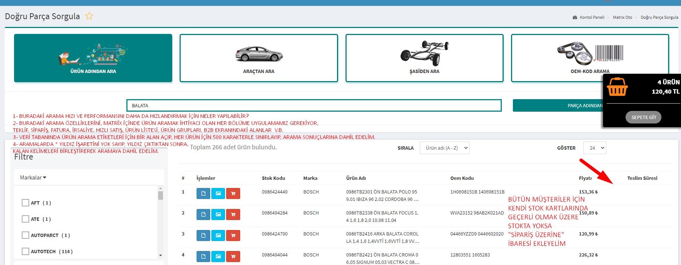681x265 pixels.
Task: Select the ŞASİDEN ARA search tab
Action: point(424,58)
